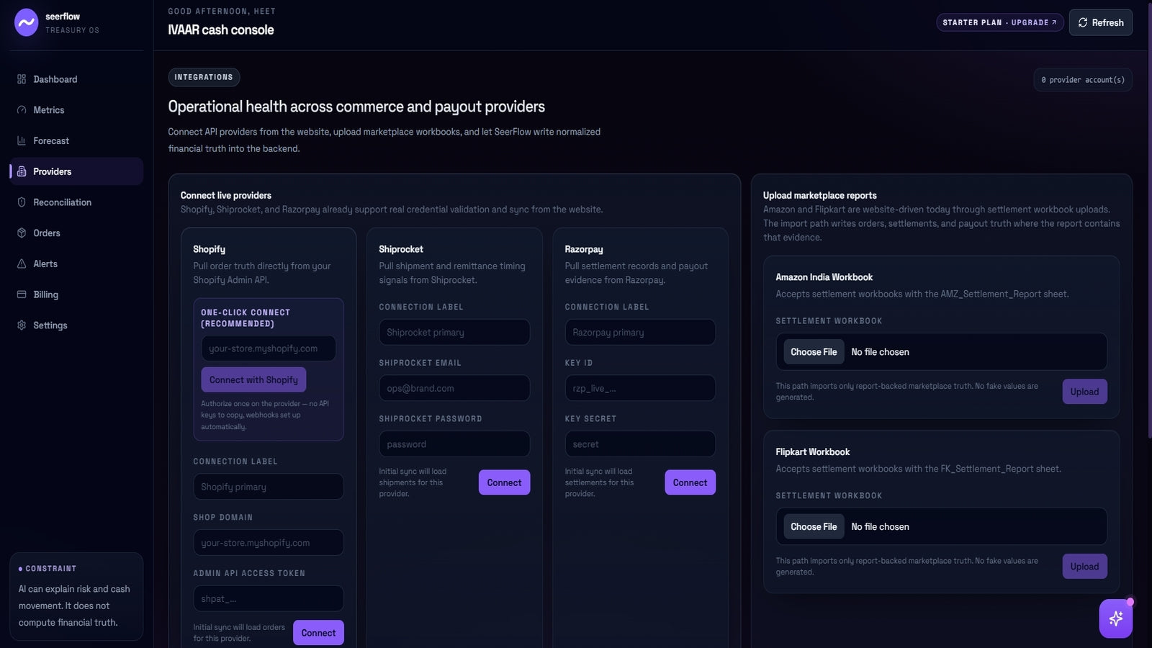
Task: Click the Razorpay Key ID field
Action: point(640,388)
